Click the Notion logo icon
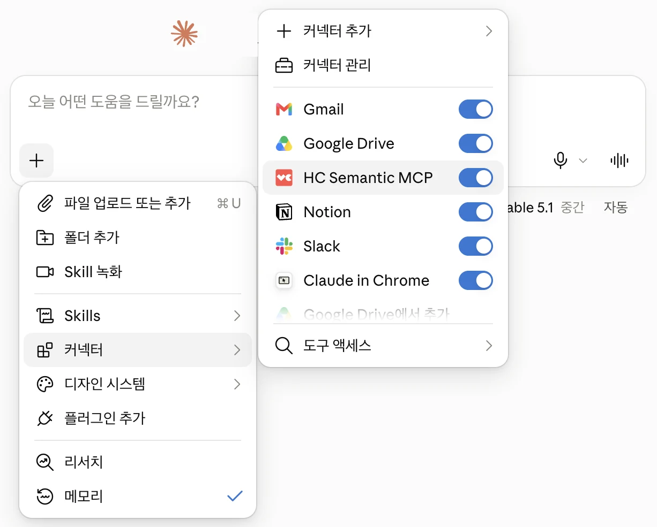The height and width of the screenshot is (527, 657). tap(284, 212)
